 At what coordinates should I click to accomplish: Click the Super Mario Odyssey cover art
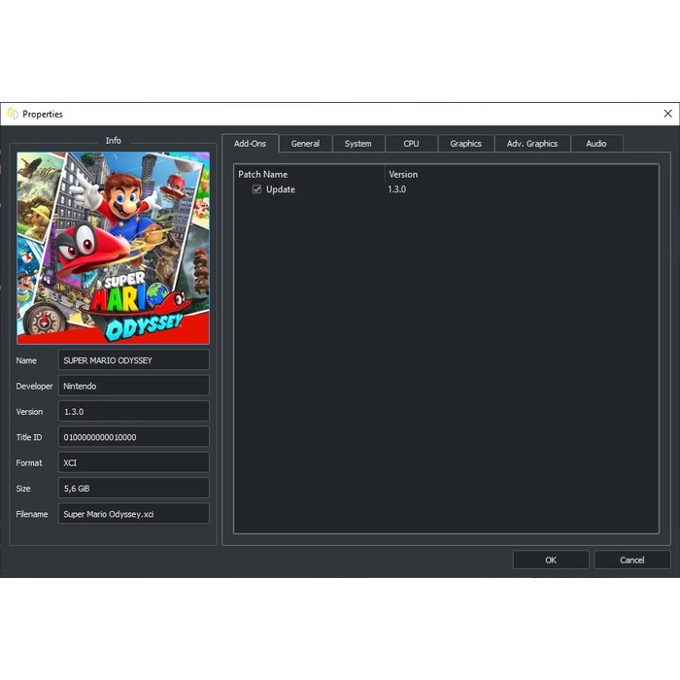113,248
